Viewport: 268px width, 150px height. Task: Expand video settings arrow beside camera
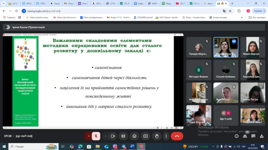click(x=106, y=136)
